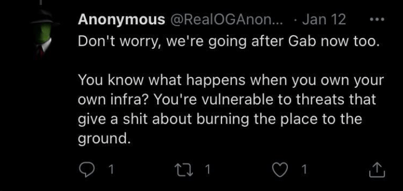Open the Jan 12 timestamp link
The height and width of the screenshot is (191, 403).
324,20
